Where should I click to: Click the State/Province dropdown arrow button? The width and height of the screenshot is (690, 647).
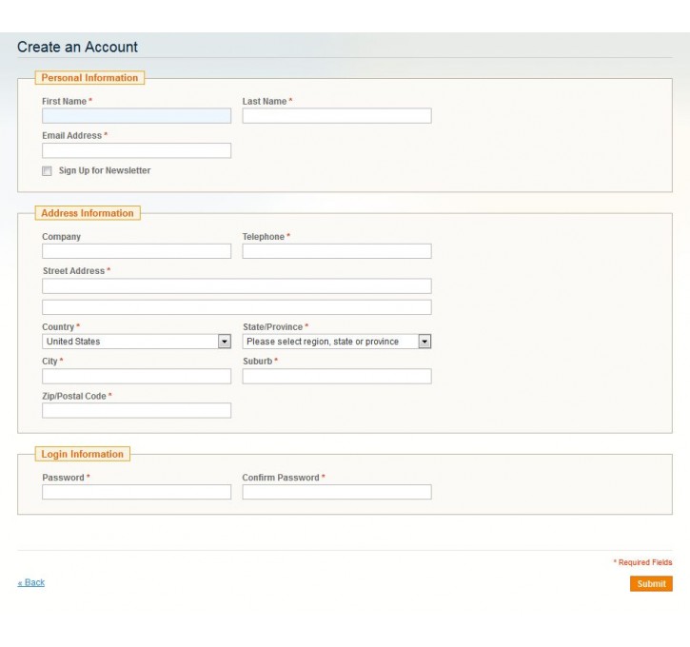coord(424,342)
